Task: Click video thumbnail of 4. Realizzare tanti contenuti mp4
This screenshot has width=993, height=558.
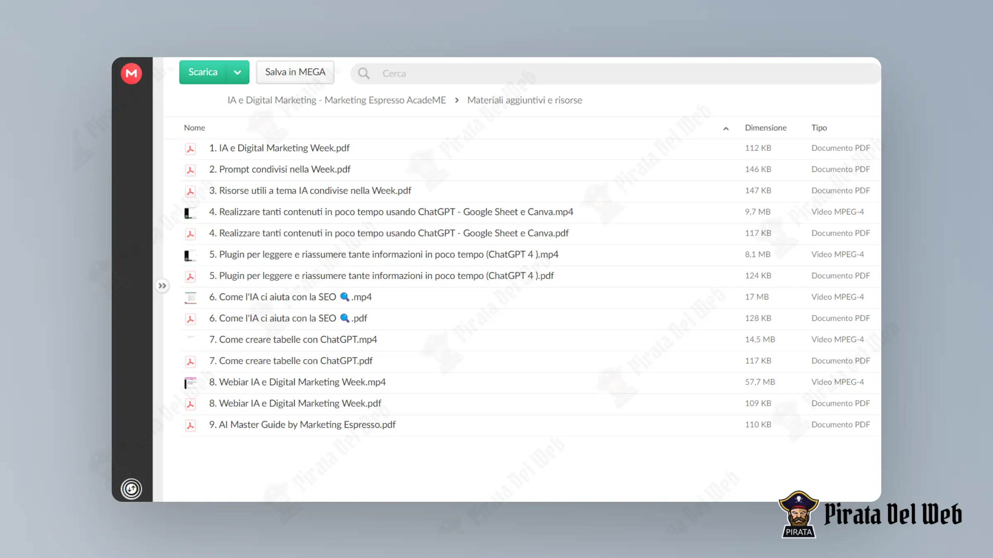Action: (190, 213)
